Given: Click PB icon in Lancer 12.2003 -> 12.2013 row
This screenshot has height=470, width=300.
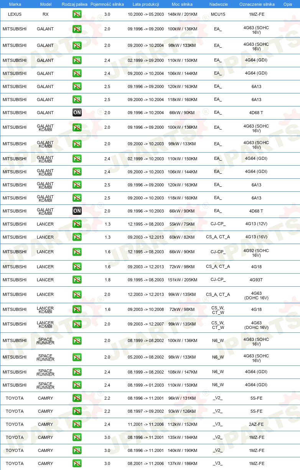Looking at the screenshot, I should pyautogui.click(x=77, y=295).
